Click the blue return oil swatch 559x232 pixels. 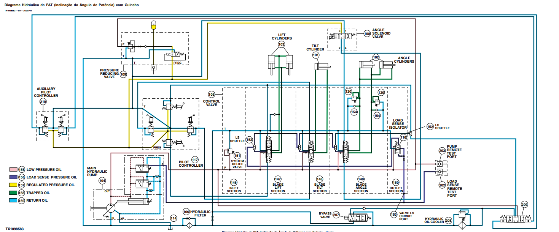(13, 200)
